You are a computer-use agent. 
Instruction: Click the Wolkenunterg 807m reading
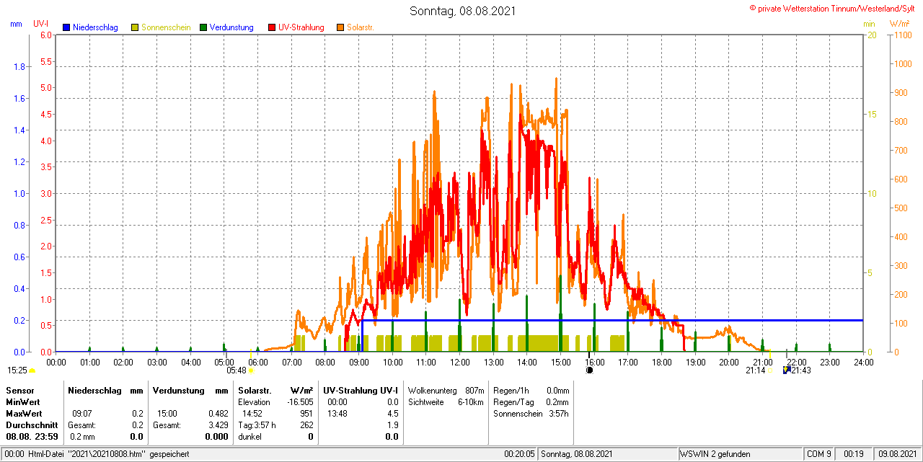(446, 390)
